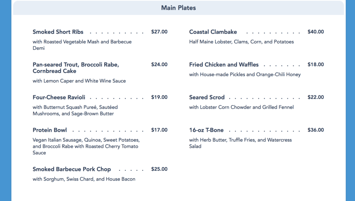Click the $19.00 ravioli price

159,97
